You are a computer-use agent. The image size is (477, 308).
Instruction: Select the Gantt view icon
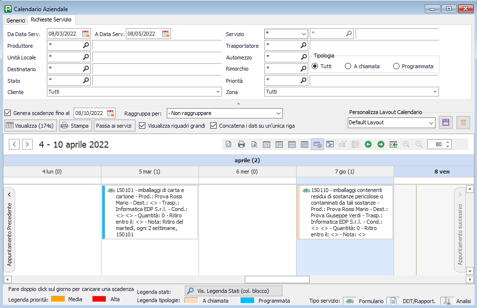tap(330, 144)
